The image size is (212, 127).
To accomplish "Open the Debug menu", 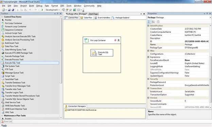I will pos(39,6).
